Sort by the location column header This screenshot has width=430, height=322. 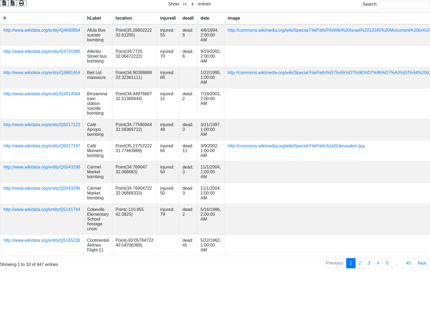(124, 18)
